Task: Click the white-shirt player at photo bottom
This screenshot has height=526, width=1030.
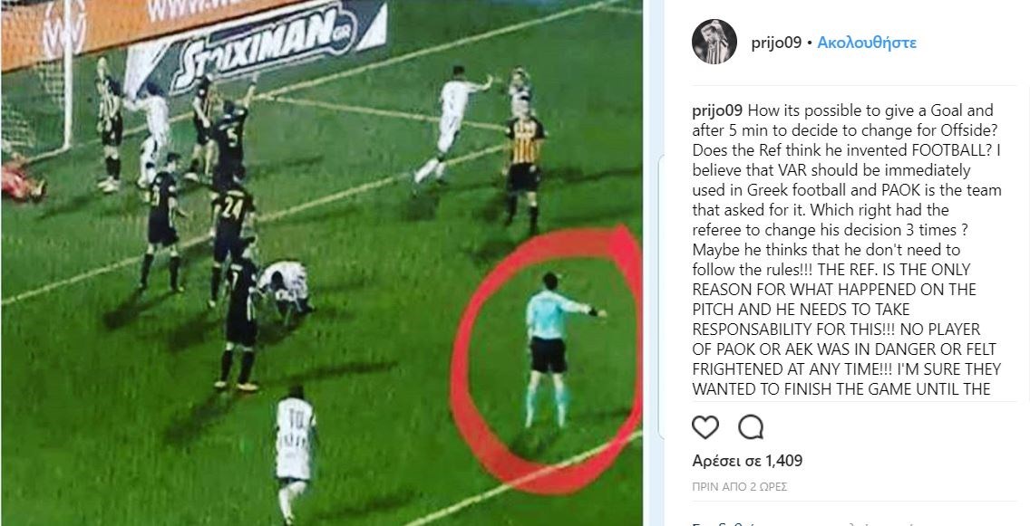Action: click(x=294, y=454)
